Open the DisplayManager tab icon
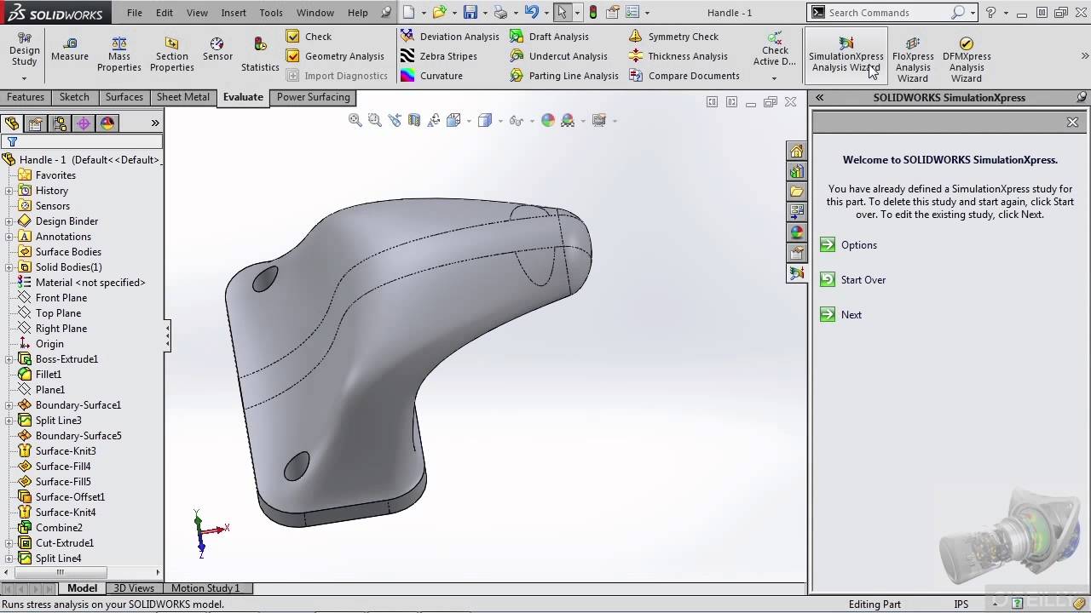Screen dimensions: 1091x613 click(107, 123)
